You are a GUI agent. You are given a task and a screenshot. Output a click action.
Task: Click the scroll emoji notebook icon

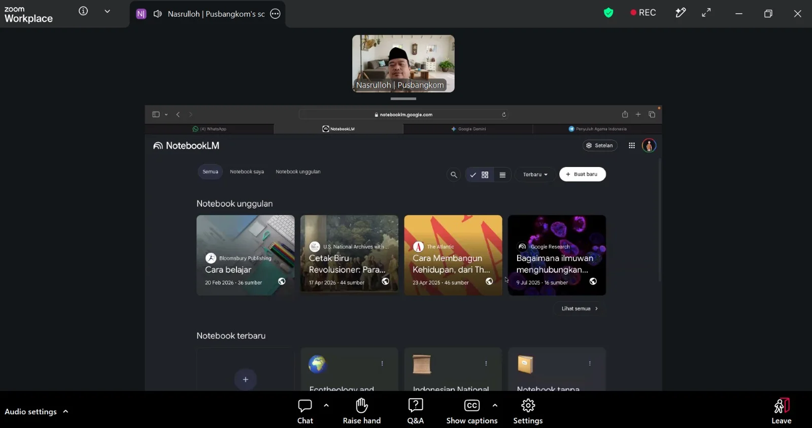(x=422, y=364)
